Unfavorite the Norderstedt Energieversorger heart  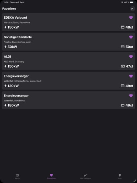pyautogui.click(x=131, y=76)
